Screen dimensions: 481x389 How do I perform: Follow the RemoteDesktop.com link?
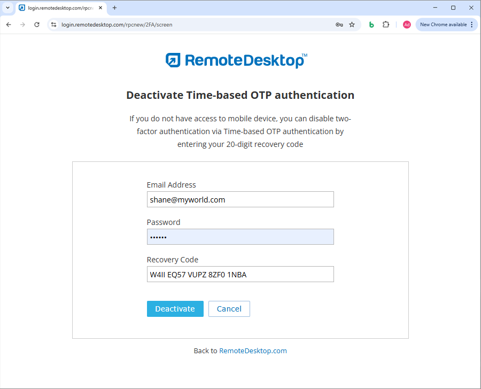click(x=253, y=351)
